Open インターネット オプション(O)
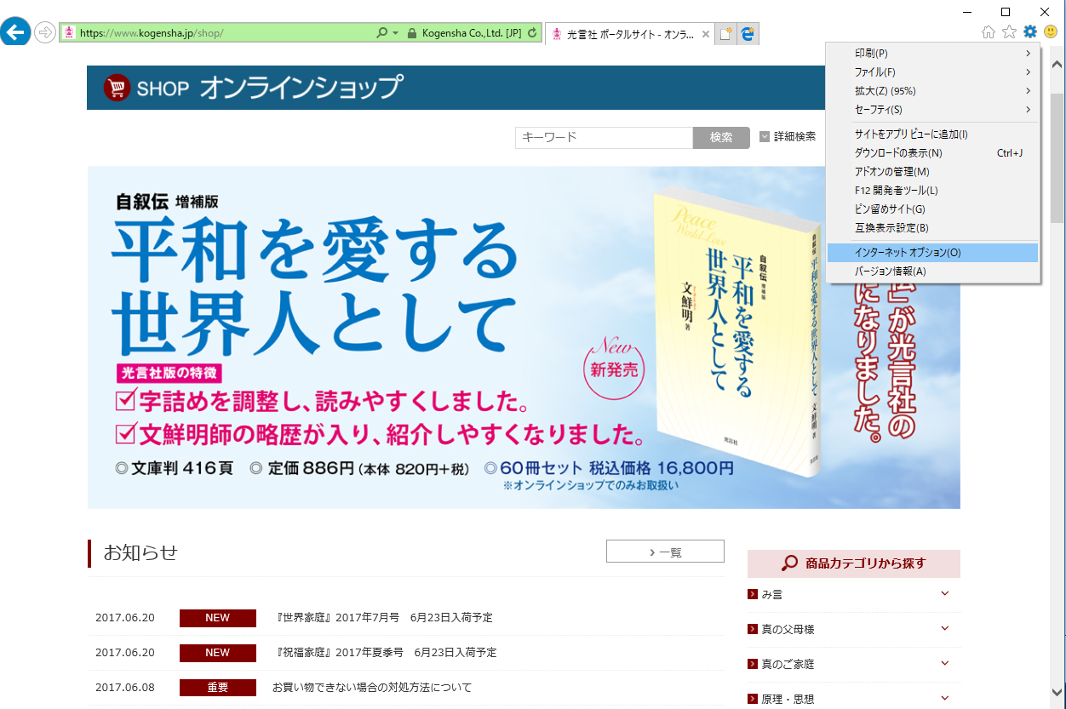The width and height of the screenshot is (1066, 709). pyautogui.click(x=932, y=253)
